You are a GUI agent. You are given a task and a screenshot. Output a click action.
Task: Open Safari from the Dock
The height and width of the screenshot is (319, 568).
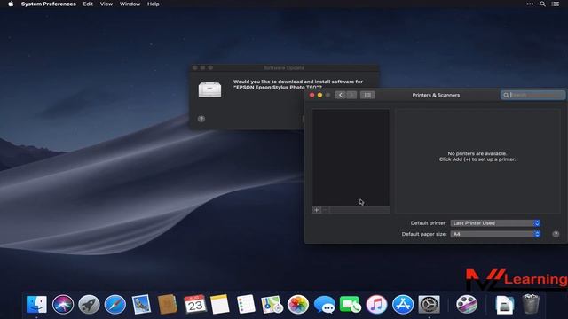[x=115, y=304]
